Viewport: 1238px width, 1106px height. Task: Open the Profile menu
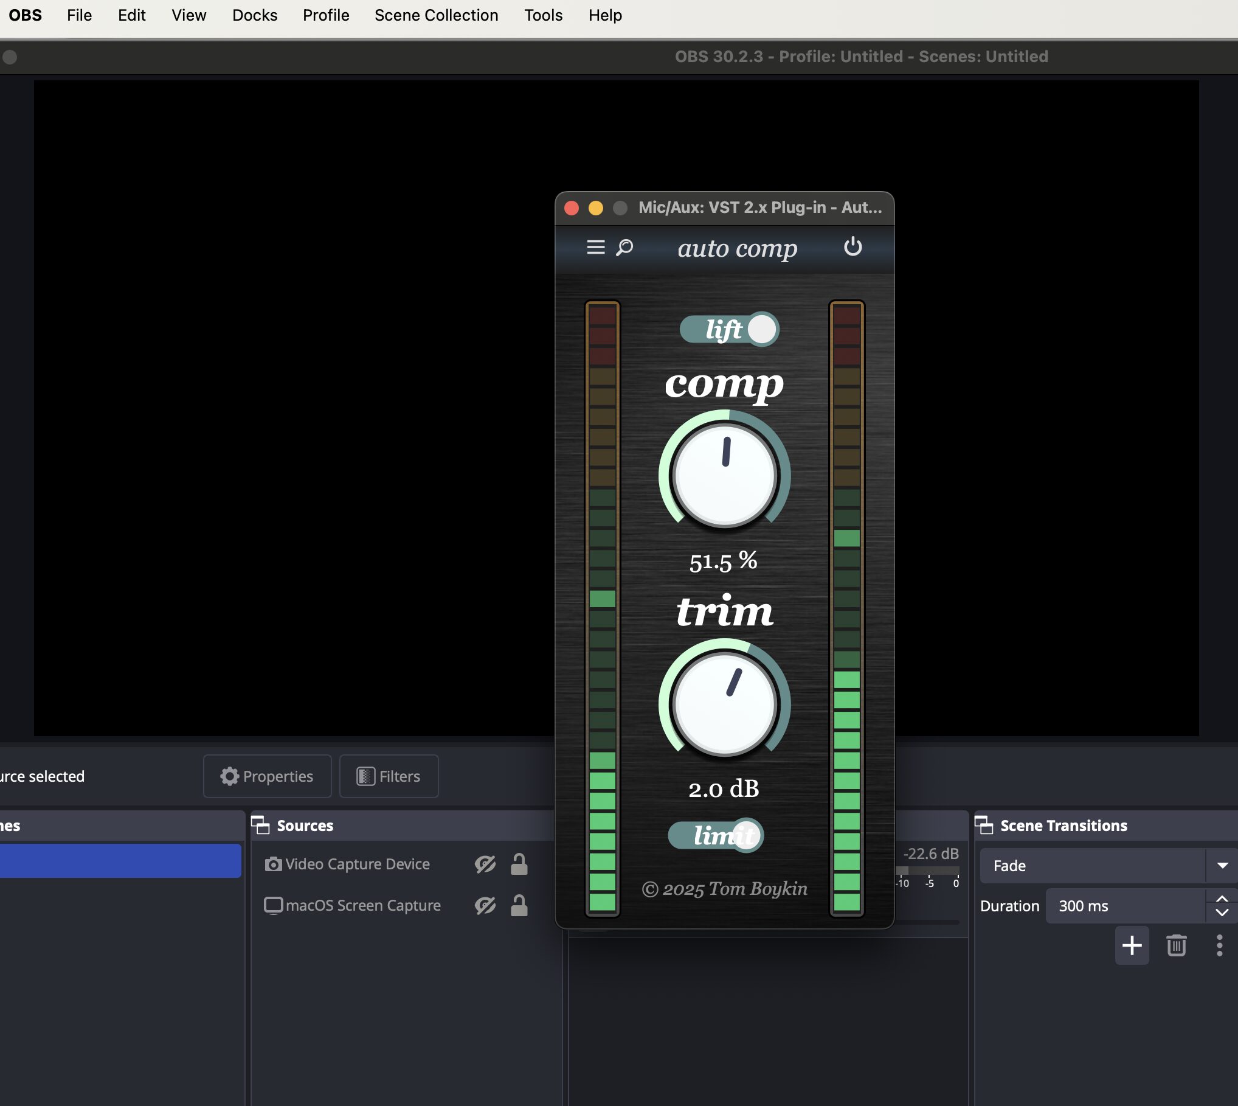tap(326, 15)
